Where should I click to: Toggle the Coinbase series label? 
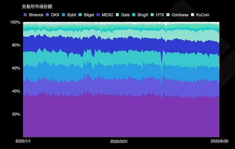180,15
